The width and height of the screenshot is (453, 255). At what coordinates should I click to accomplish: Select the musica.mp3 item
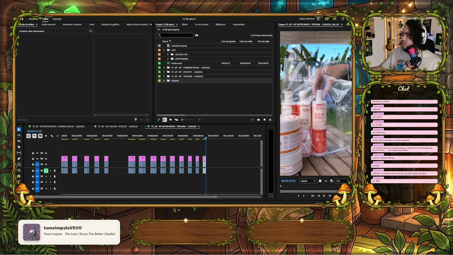point(177,63)
